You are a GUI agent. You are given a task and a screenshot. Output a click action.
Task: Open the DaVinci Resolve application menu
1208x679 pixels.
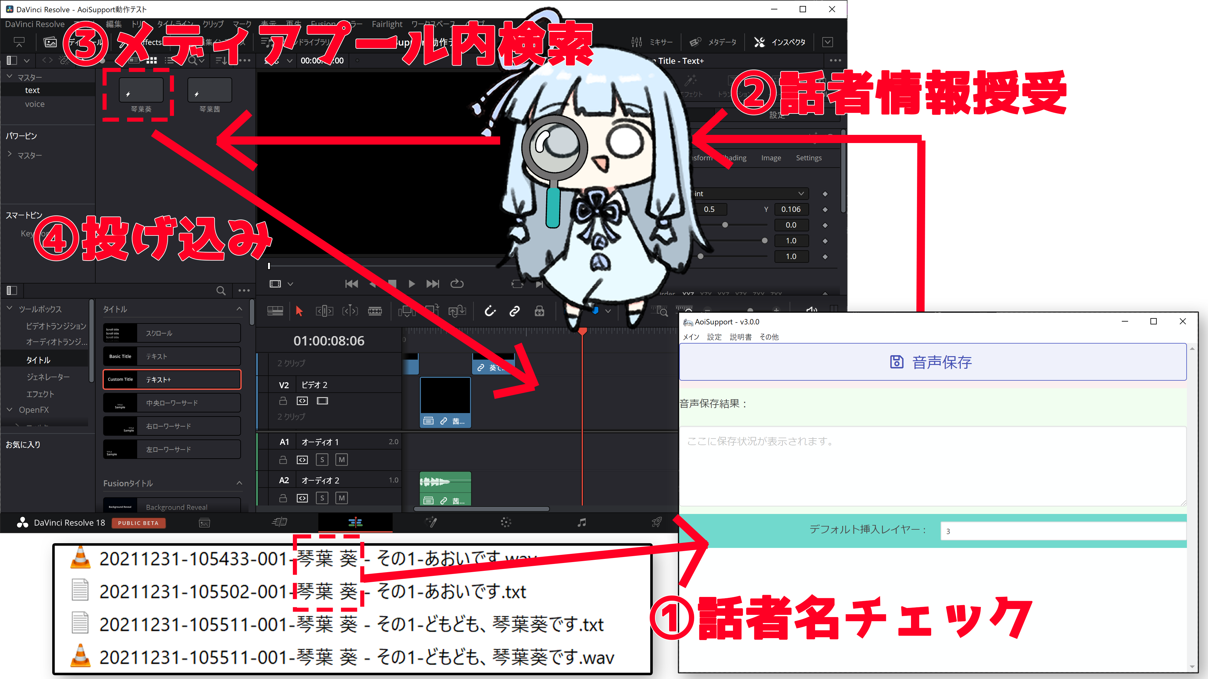coord(35,24)
